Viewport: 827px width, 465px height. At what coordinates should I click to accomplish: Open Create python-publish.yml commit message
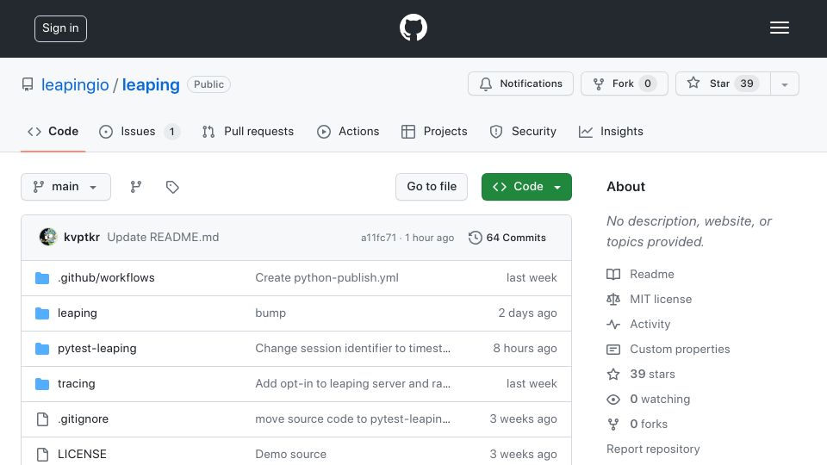coord(327,278)
